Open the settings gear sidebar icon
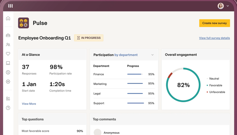The width and height of the screenshot is (237, 135). tap(8, 82)
